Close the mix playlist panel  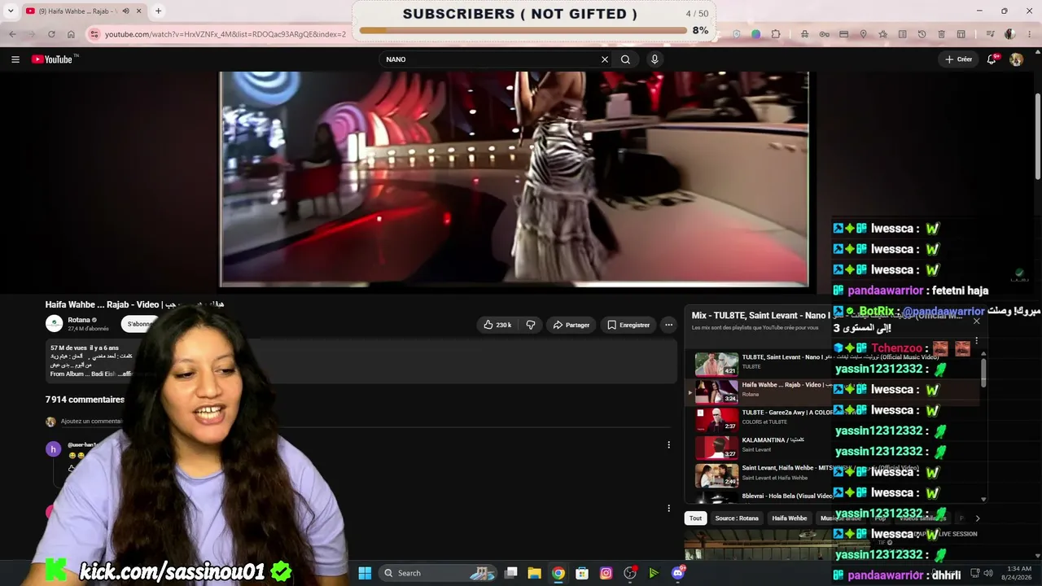(977, 321)
